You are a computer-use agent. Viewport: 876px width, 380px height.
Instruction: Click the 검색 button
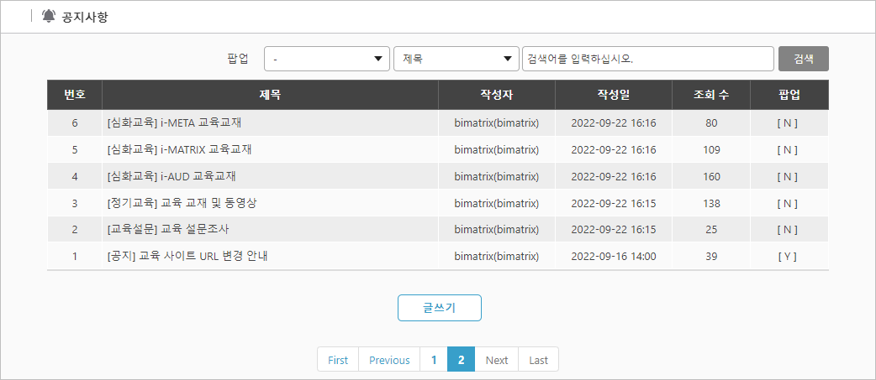pos(804,59)
